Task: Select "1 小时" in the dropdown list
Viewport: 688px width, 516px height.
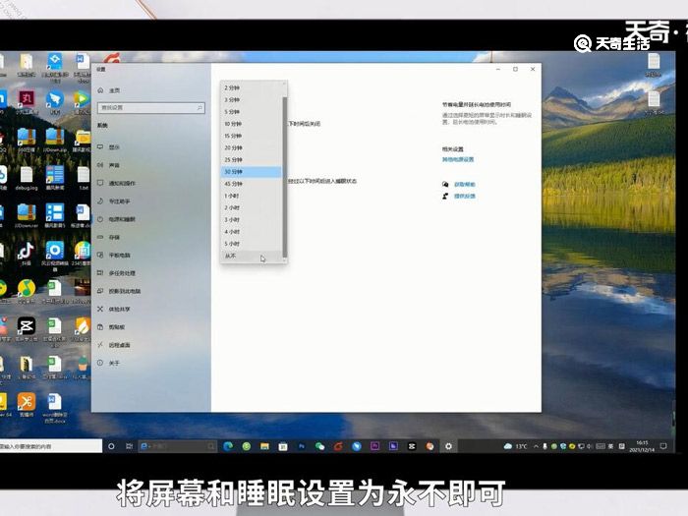Action: tap(252, 196)
